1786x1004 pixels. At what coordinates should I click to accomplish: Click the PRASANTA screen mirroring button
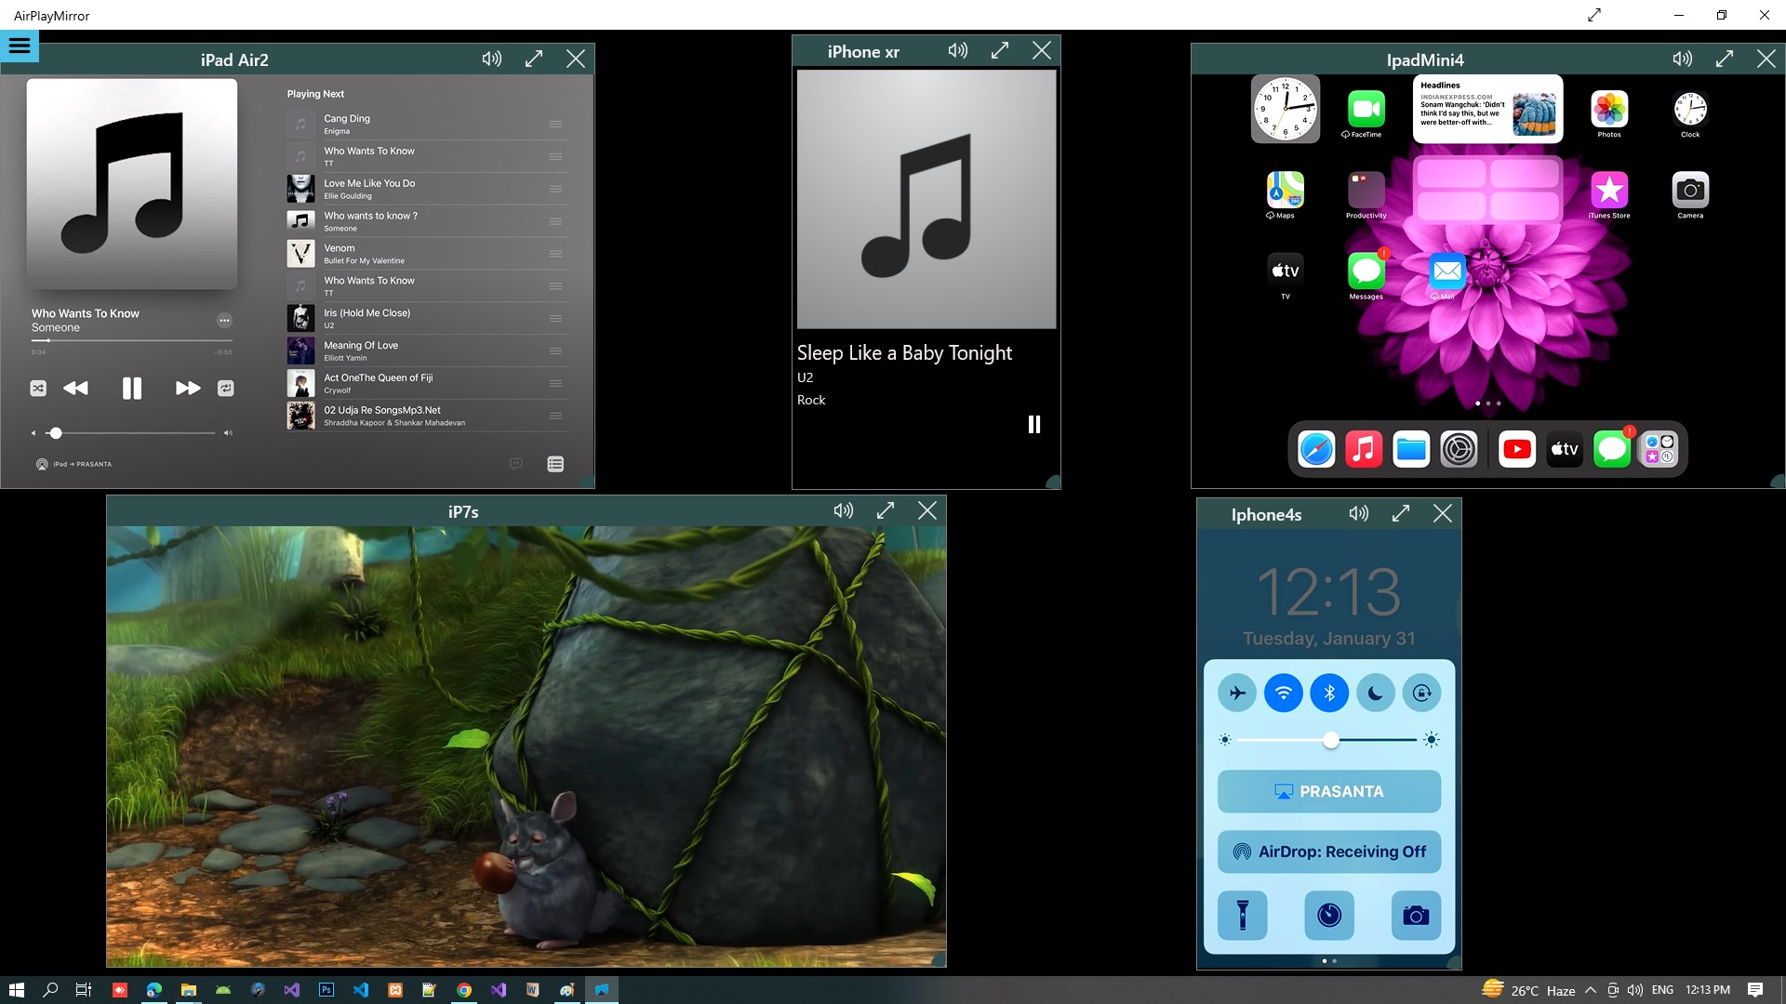coord(1328,791)
